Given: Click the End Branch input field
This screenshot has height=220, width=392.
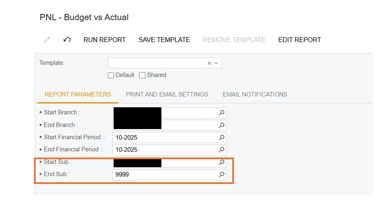Looking at the screenshot, I should point(169,125).
